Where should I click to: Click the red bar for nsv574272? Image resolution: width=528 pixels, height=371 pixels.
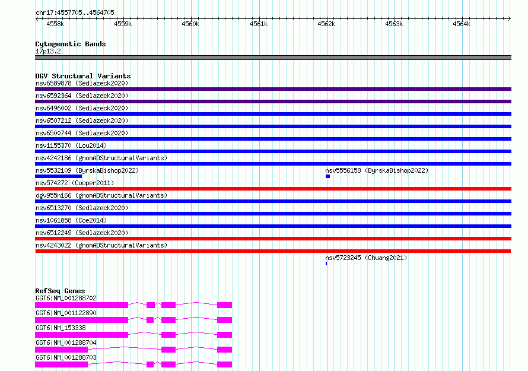tap(273, 189)
